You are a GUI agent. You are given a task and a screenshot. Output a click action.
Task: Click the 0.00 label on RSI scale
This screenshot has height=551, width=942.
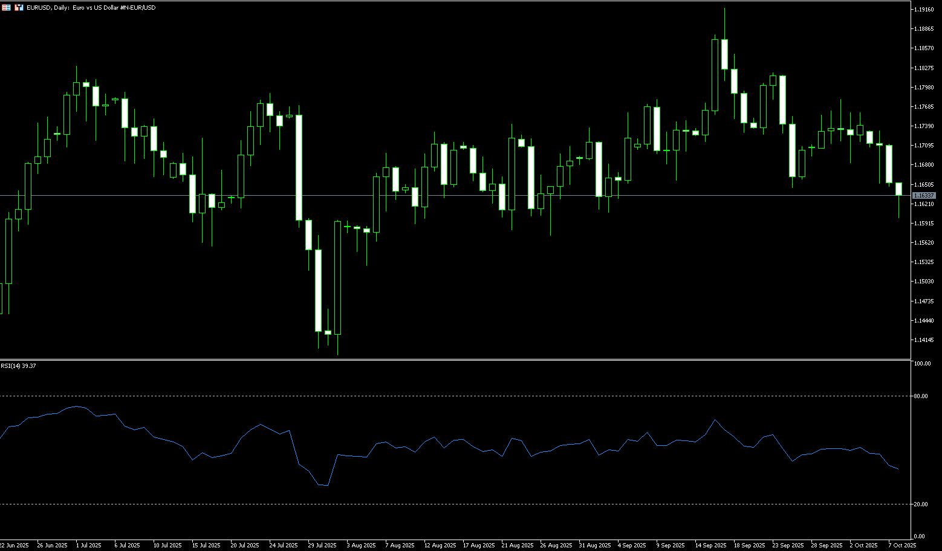click(919, 536)
